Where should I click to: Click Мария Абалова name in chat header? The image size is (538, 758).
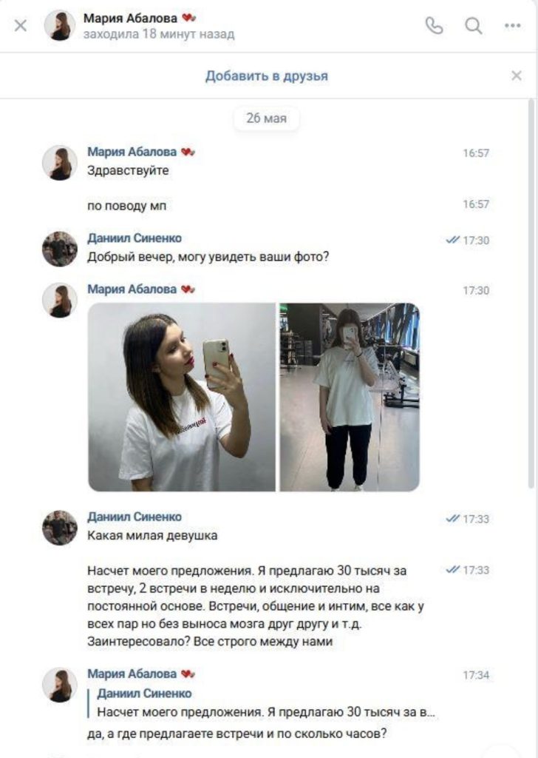[x=130, y=19]
